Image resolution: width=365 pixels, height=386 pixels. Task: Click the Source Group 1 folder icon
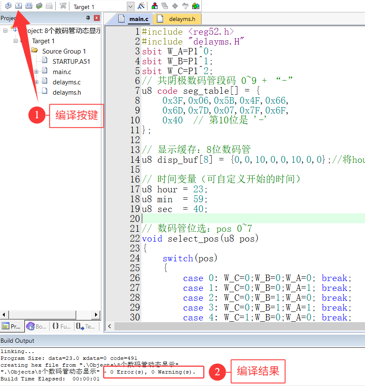(34, 50)
